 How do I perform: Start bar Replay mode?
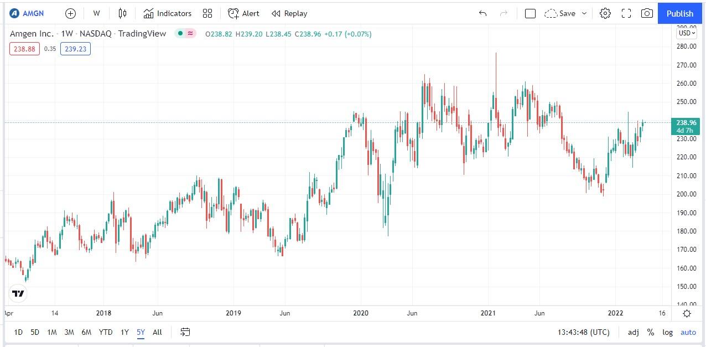[289, 13]
